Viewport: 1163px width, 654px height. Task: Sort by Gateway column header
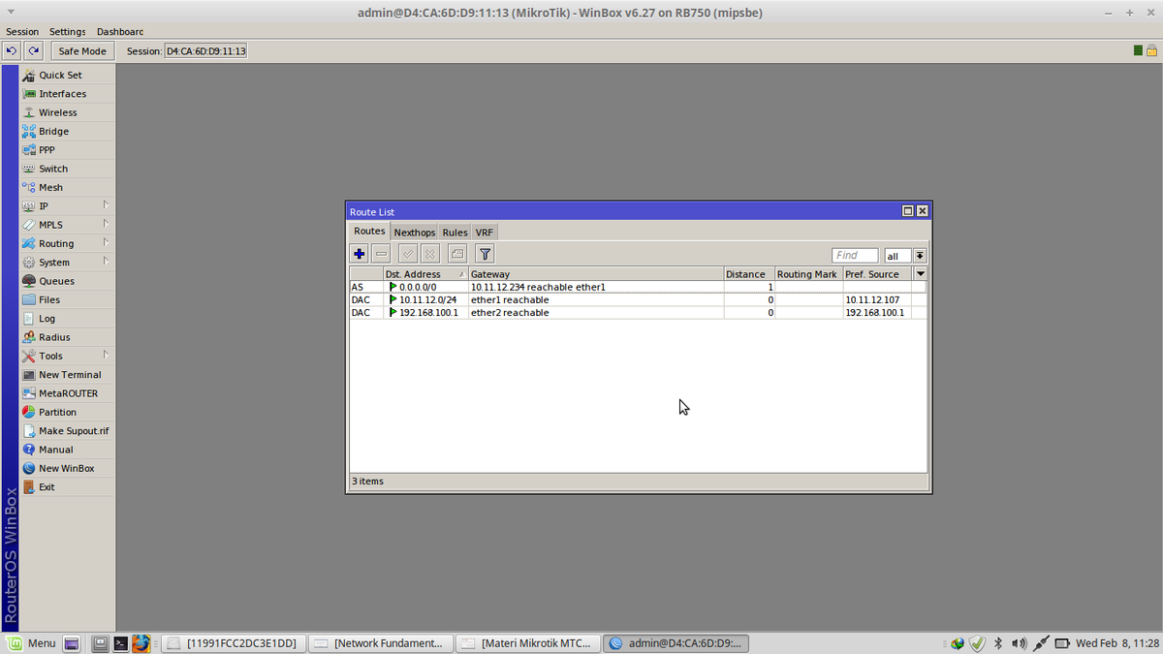(596, 274)
